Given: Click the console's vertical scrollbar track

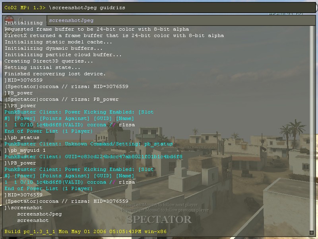Looking at the screenshot, I should 312,127.
